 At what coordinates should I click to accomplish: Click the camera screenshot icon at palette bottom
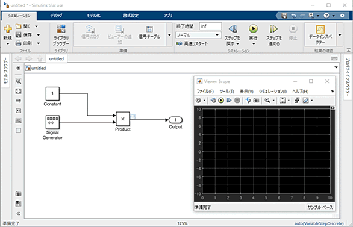coord(19,193)
